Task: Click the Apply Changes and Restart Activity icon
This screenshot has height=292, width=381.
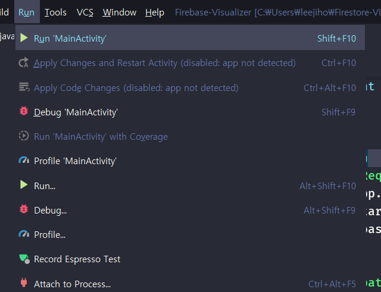Action: click(24, 63)
